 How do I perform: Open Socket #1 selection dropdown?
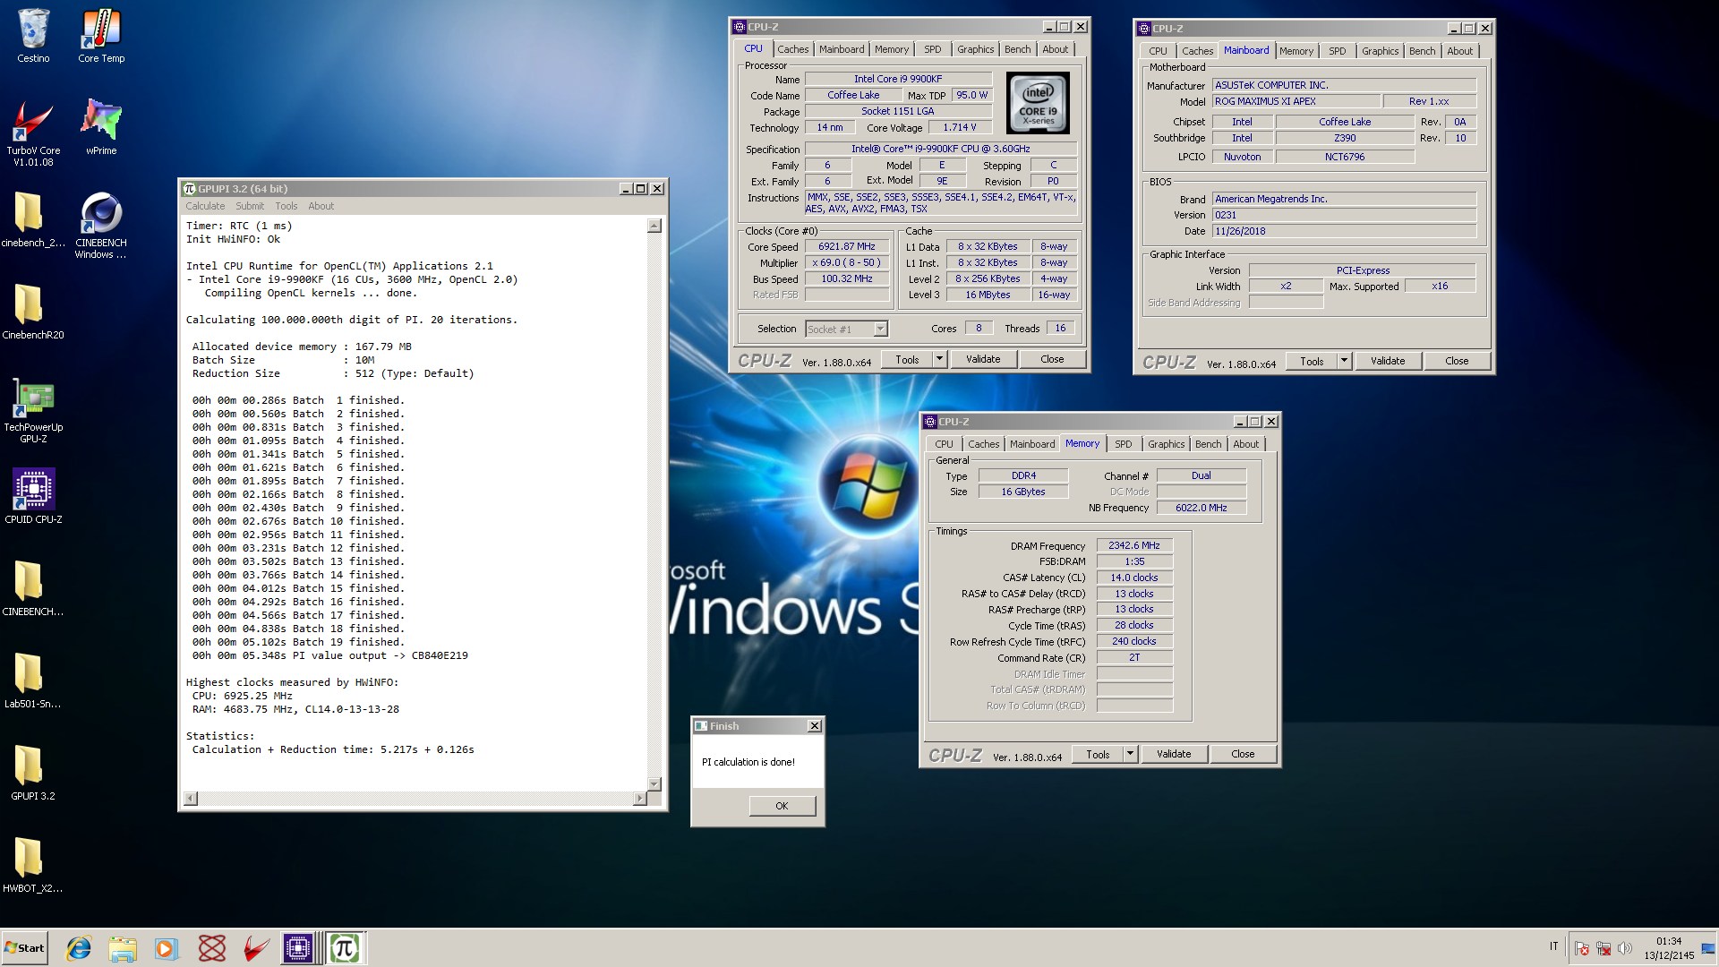pos(846,329)
